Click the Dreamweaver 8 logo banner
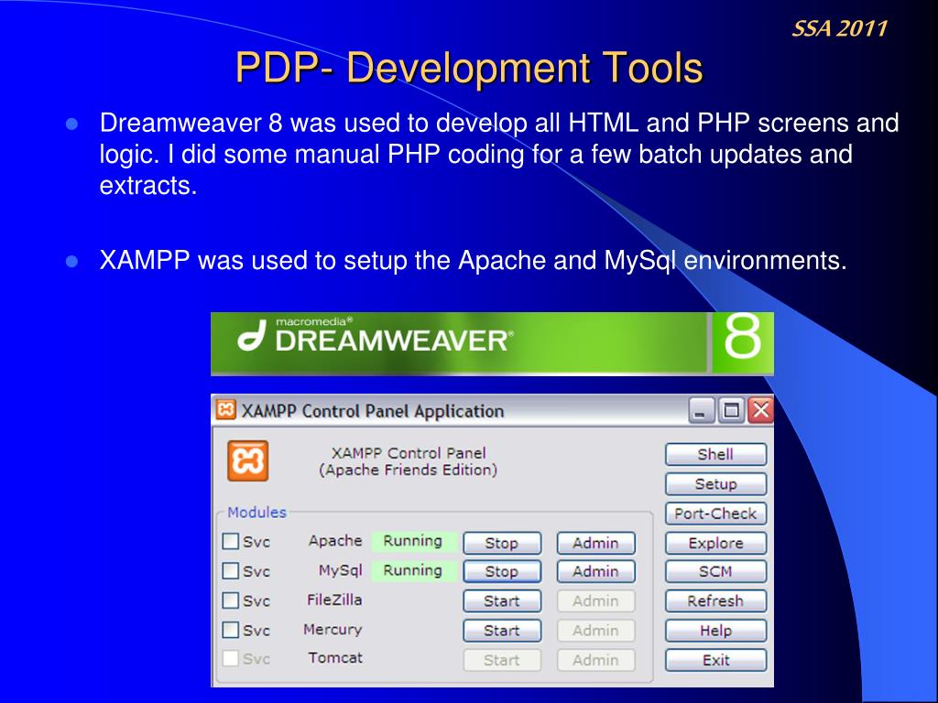Image resolution: width=938 pixels, height=703 pixels. pyautogui.click(x=492, y=344)
